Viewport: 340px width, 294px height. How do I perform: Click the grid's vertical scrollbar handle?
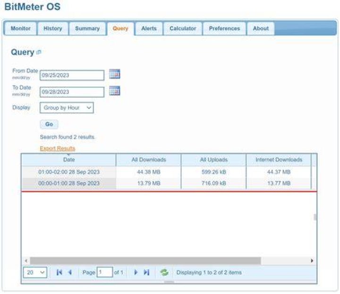[x=315, y=217]
